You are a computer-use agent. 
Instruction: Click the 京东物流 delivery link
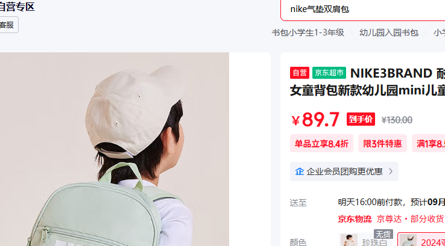click(355, 219)
